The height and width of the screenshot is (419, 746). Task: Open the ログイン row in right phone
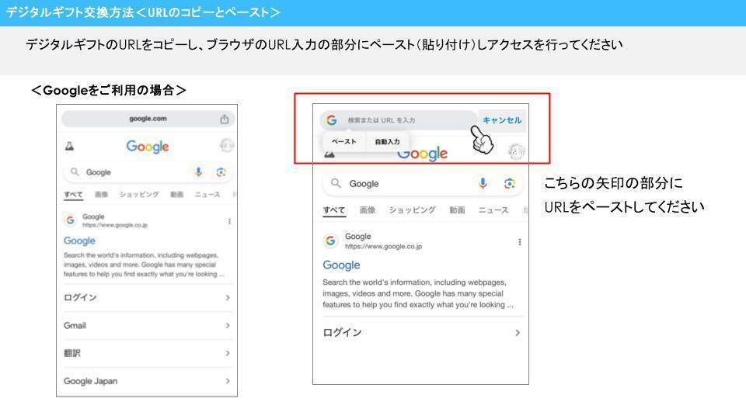[x=422, y=333]
